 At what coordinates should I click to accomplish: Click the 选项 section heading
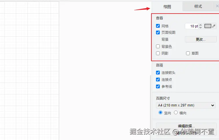pyautogui.click(x=159, y=65)
